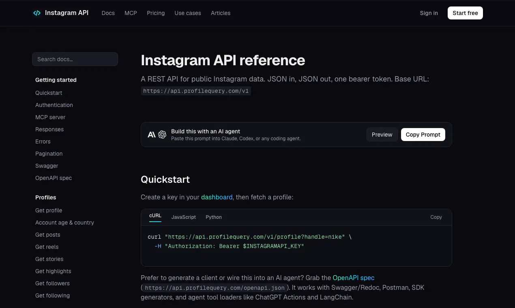Click the Sign in link

tap(429, 13)
